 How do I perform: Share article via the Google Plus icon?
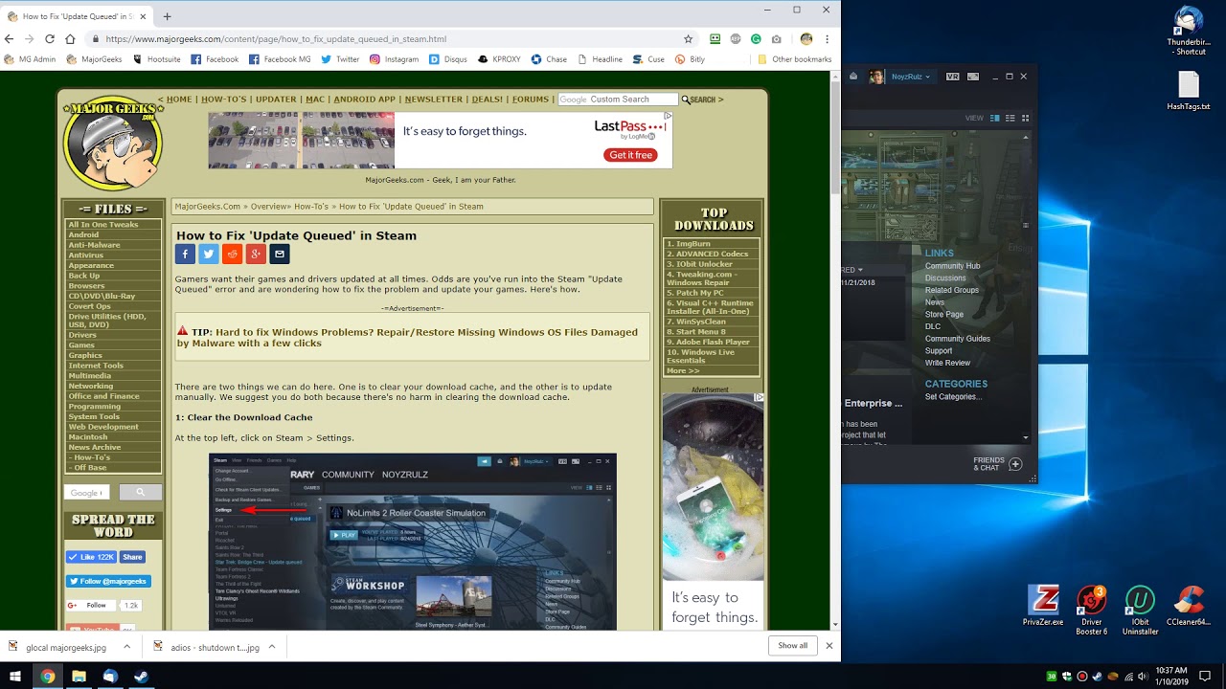[x=256, y=254]
